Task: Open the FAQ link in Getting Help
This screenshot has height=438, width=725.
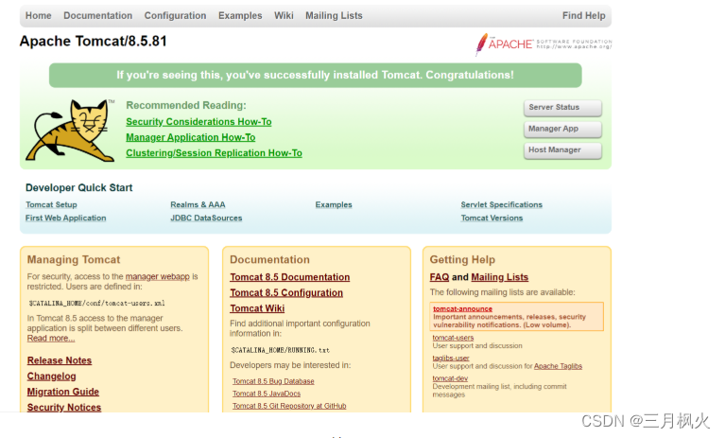Action: point(440,277)
